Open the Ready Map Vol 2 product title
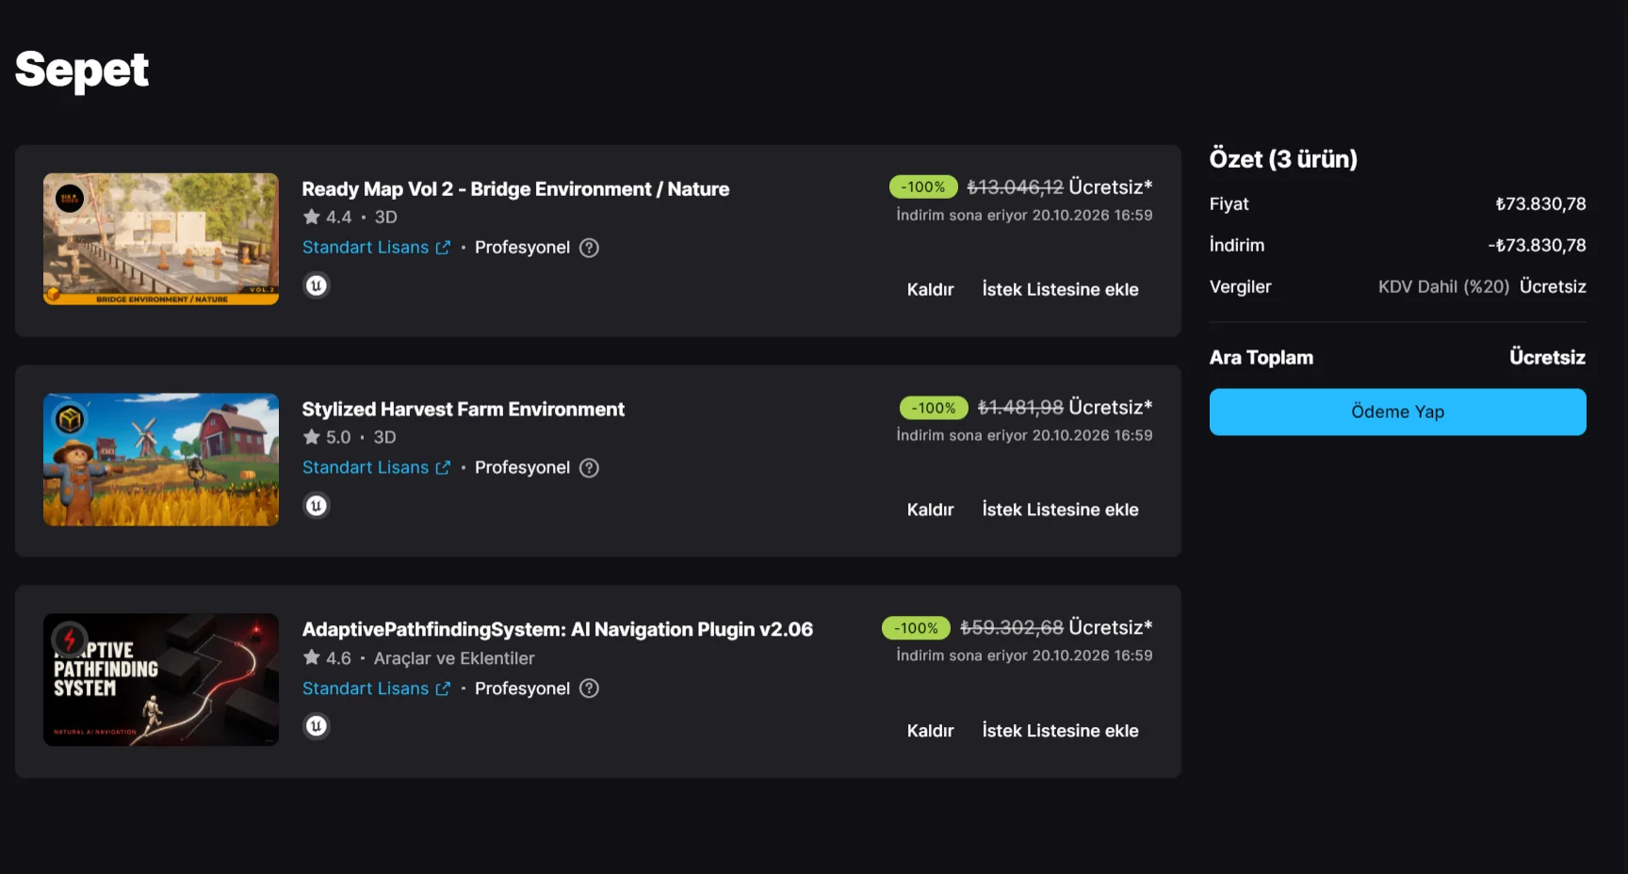This screenshot has height=874, width=1628. tap(515, 189)
